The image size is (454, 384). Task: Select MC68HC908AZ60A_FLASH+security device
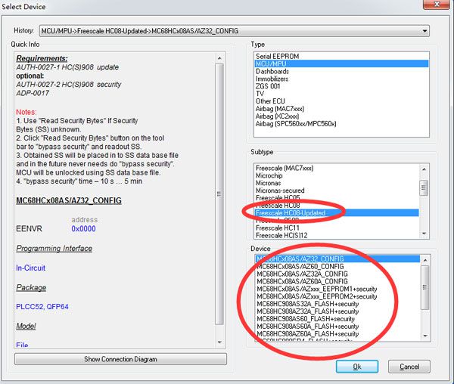(x=337, y=334)
